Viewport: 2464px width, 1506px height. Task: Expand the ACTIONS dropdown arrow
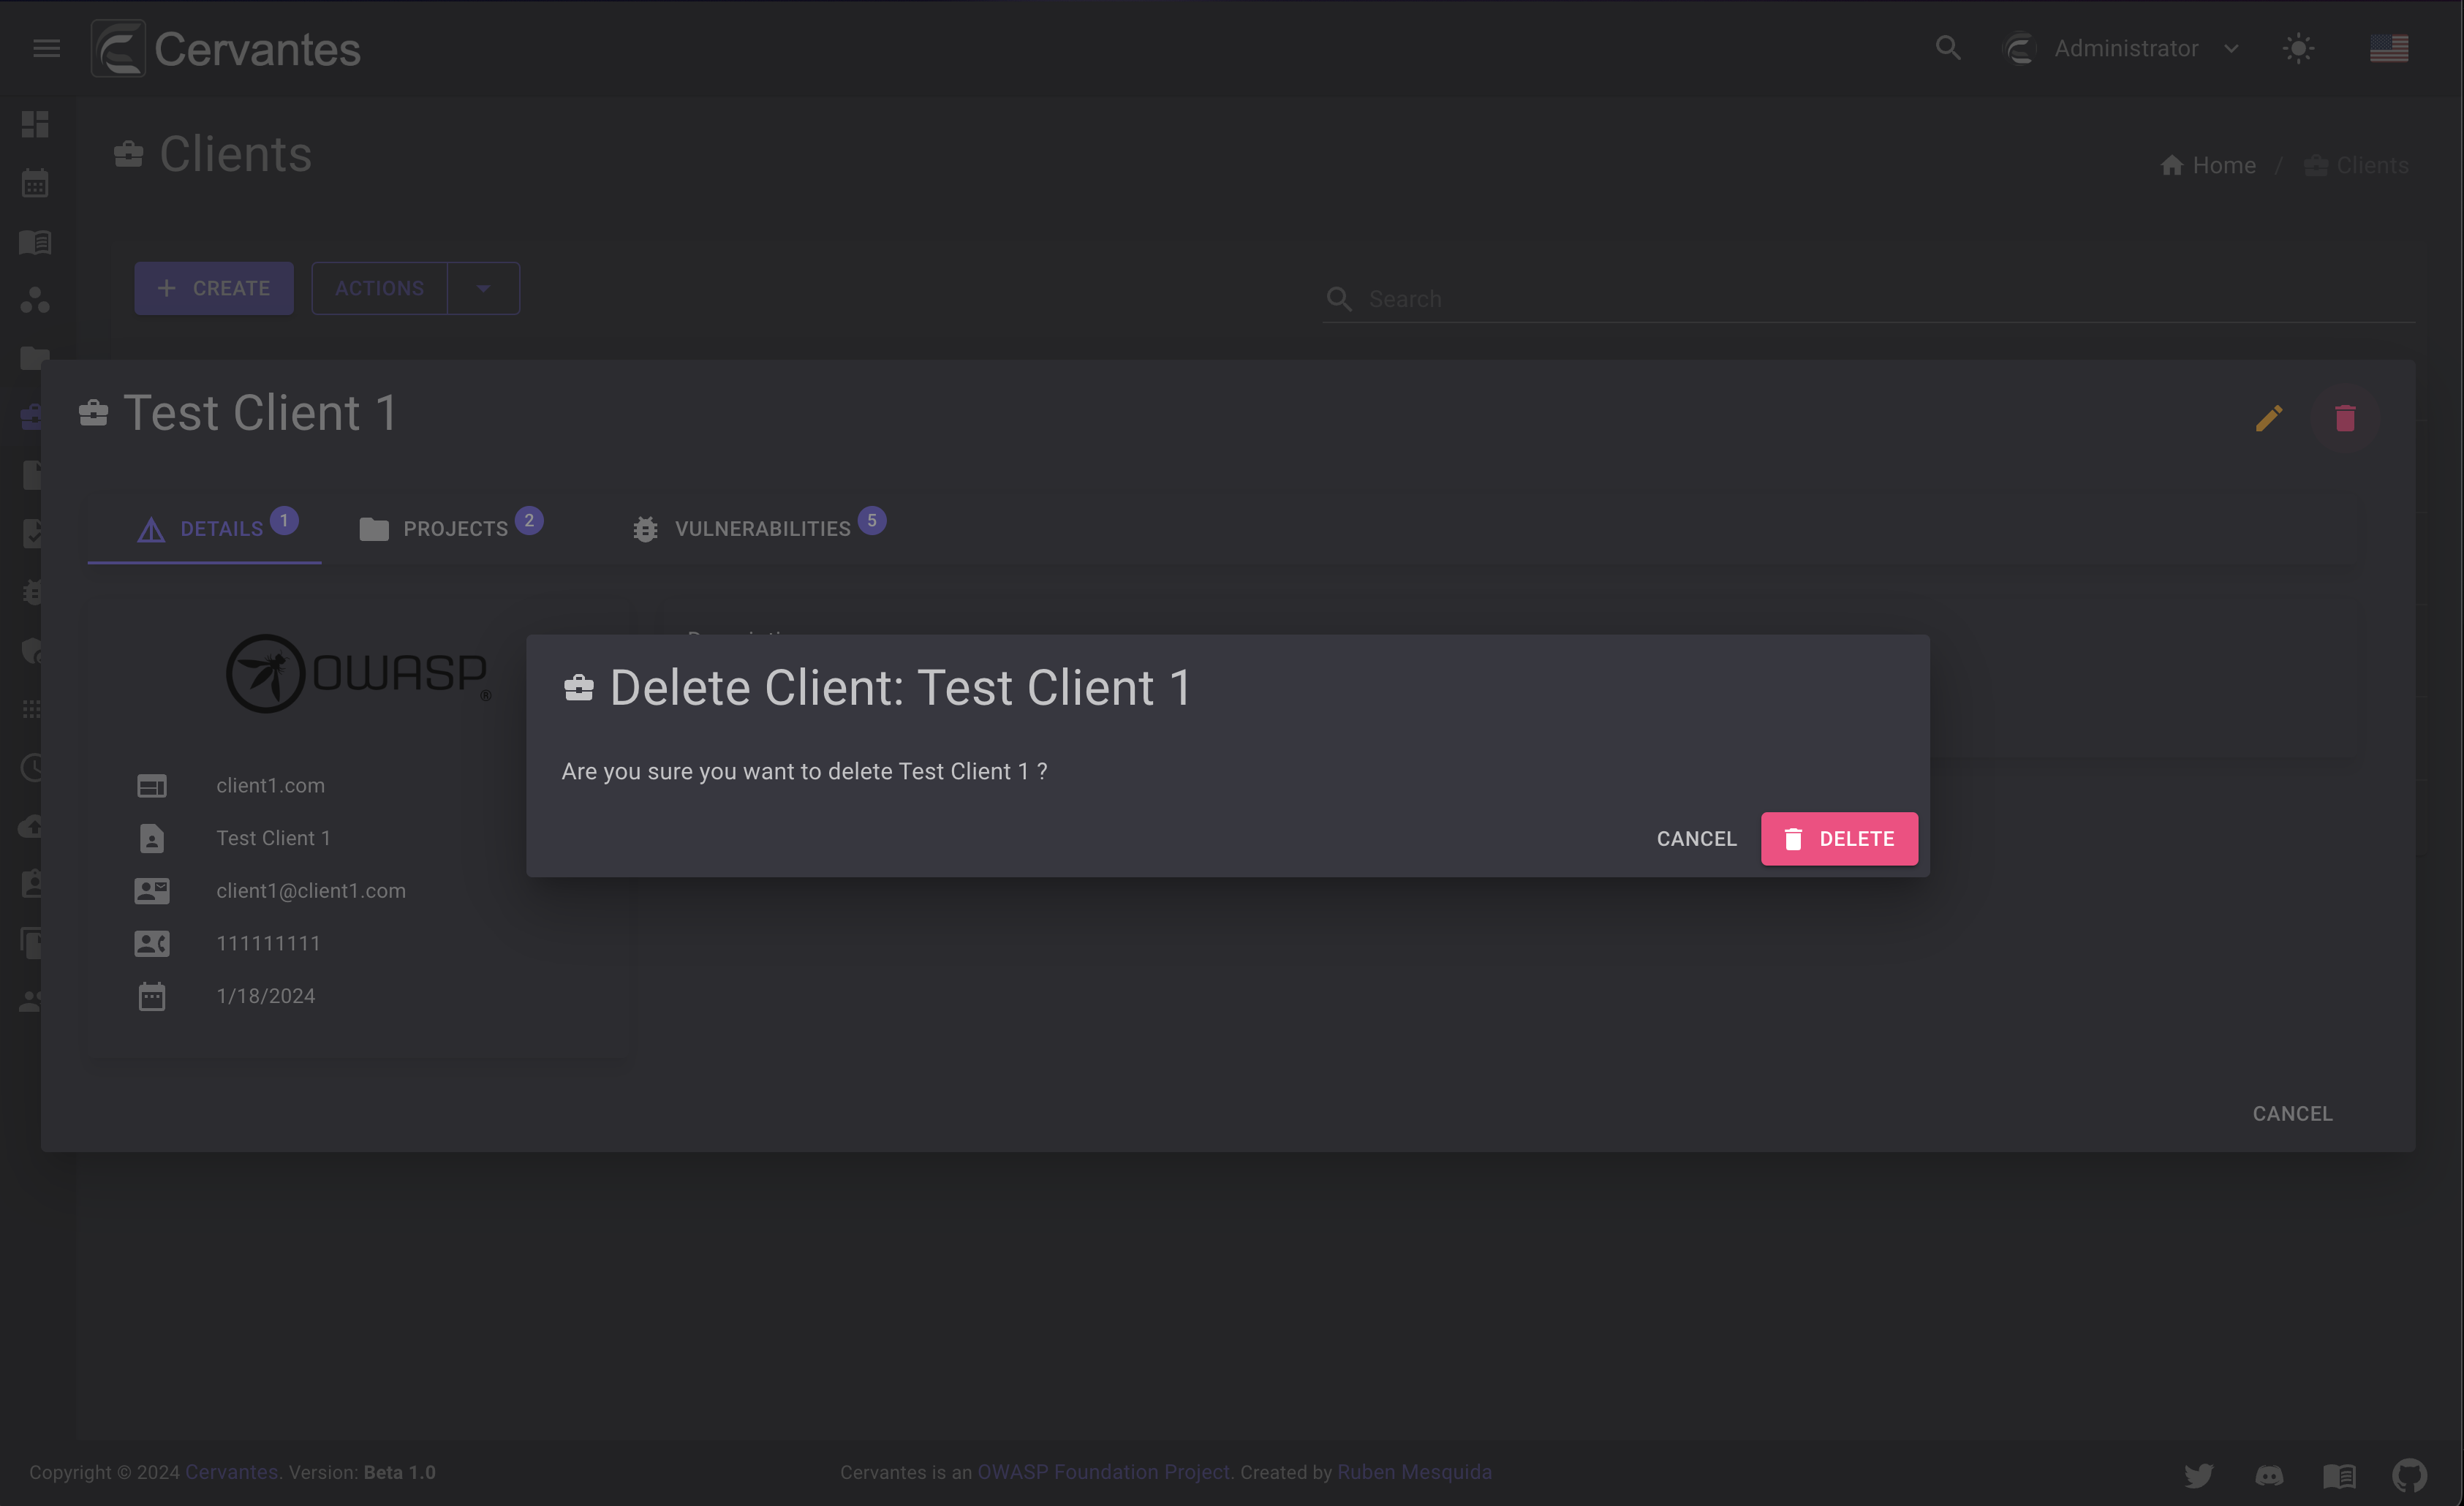pos(484,288)
